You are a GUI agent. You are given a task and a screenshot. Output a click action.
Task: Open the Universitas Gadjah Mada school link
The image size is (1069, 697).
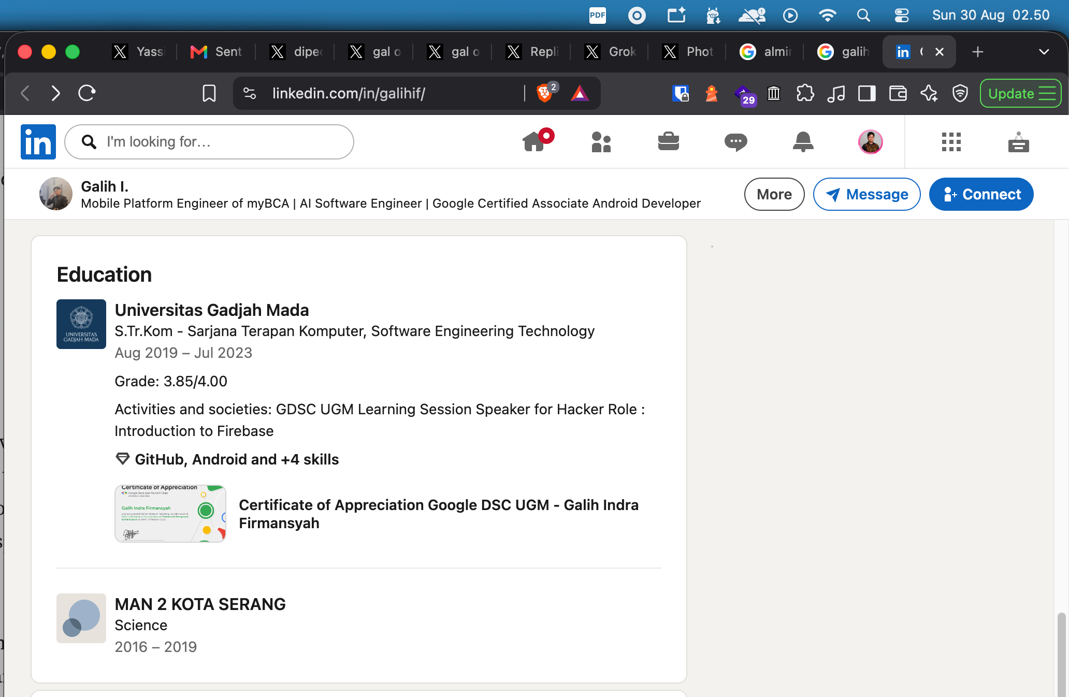[212, 310]
